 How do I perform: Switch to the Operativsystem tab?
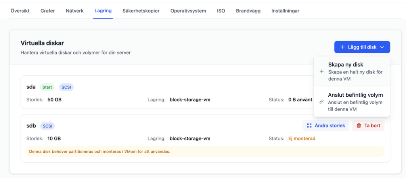(x=188, y=11)
